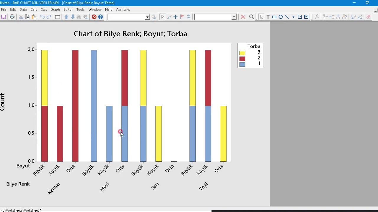Click the Mavi category label
378x212 pixels.
[105, 187]
